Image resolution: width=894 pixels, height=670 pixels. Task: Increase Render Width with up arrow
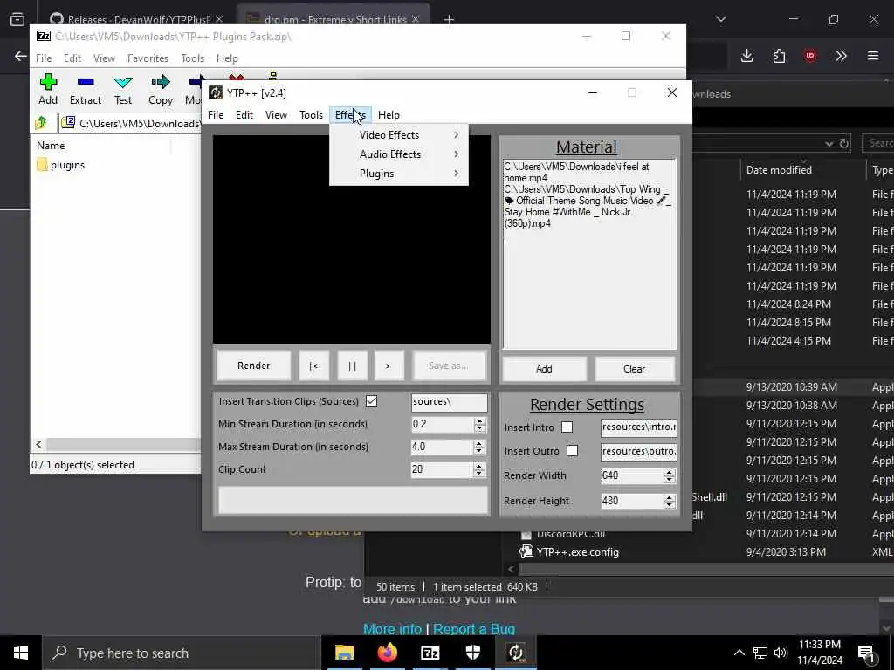point(670,472)
